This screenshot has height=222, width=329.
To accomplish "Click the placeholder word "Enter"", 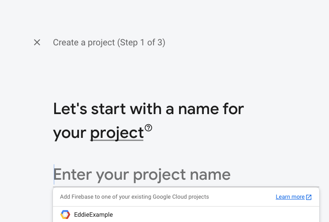I will pyautogui.click(x=73, y=175).
